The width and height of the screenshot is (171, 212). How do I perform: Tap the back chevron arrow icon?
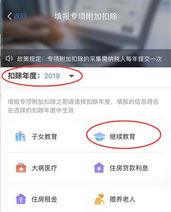pyautogui.click(x=9, y=16)
